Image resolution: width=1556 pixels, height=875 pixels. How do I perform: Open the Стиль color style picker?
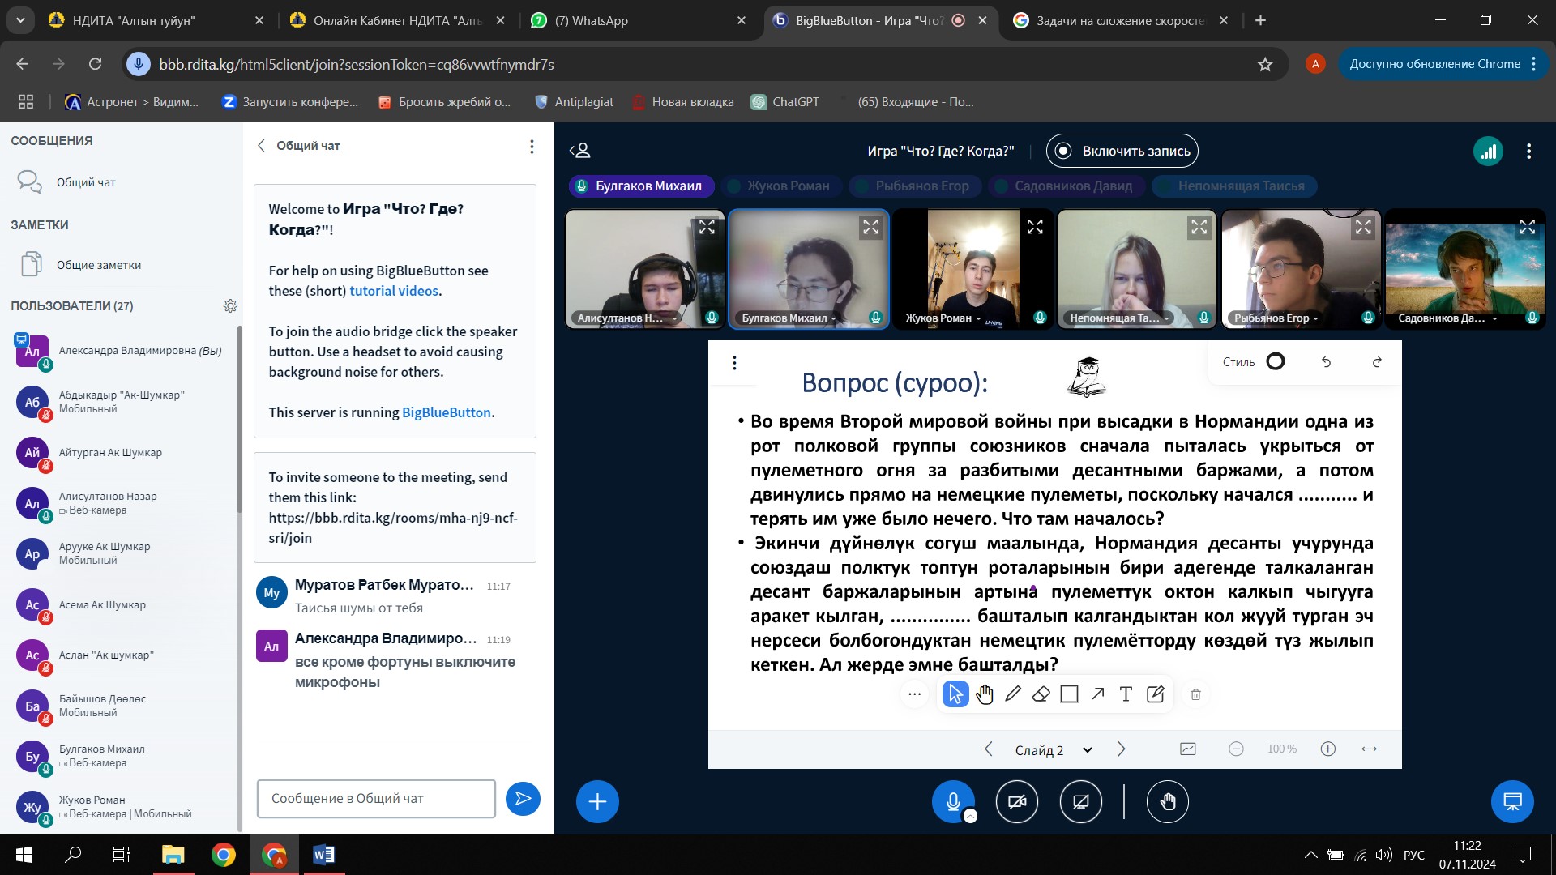tap(1275, 362)
